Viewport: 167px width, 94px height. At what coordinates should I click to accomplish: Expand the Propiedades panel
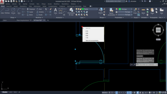coord(119,17)
